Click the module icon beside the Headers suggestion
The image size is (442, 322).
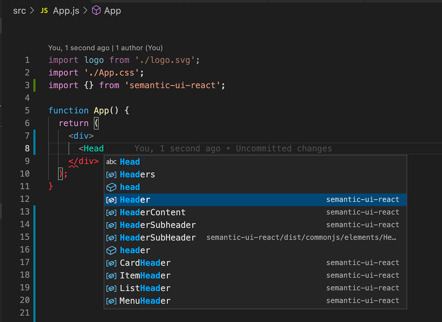pyautogui.click(x=111, y=174)
